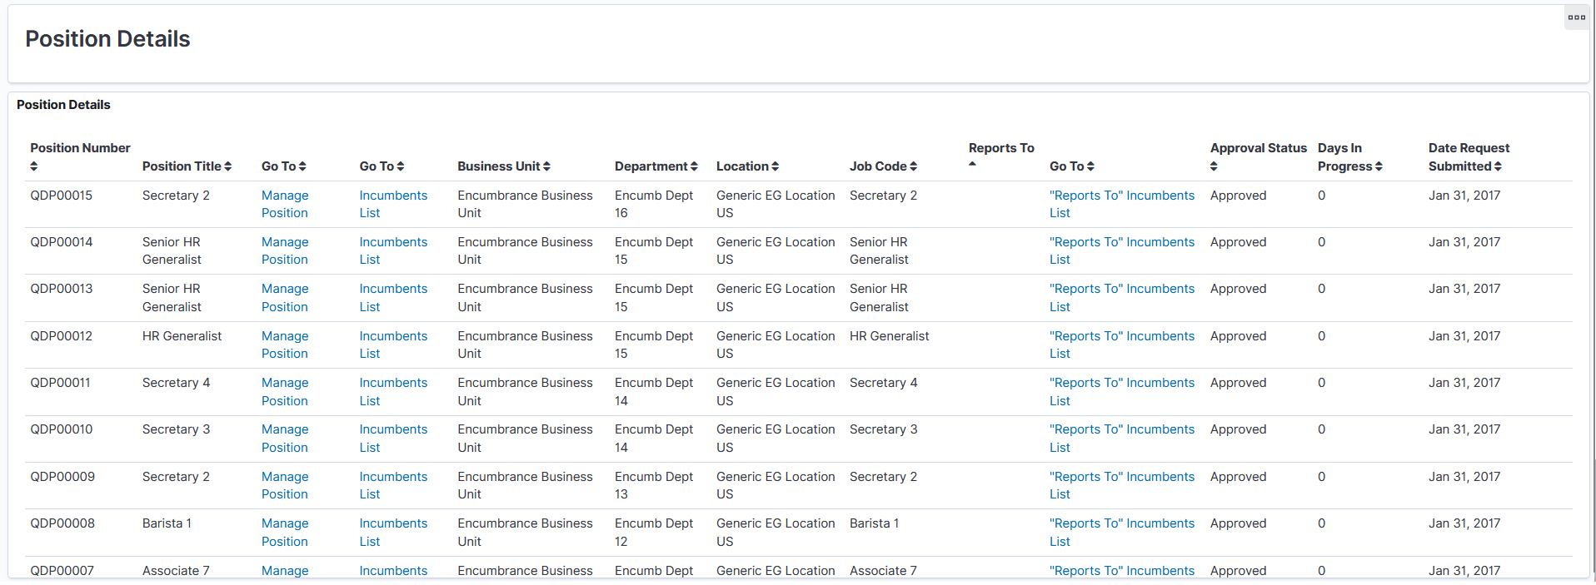Image resolution: width=1596 pixels, height=585 pixels.
Task: Select HR Generalist position title cell
Action: 182,336
